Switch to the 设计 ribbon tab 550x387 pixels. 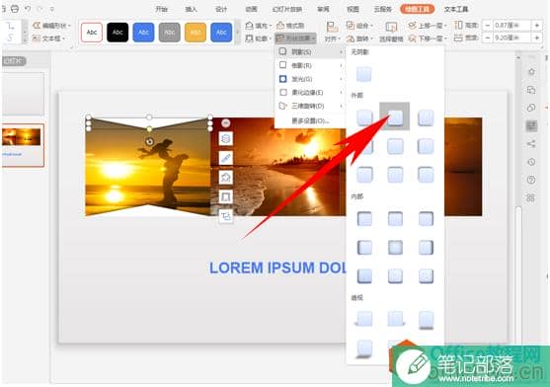pyautogui.click(x=221, y=9)
